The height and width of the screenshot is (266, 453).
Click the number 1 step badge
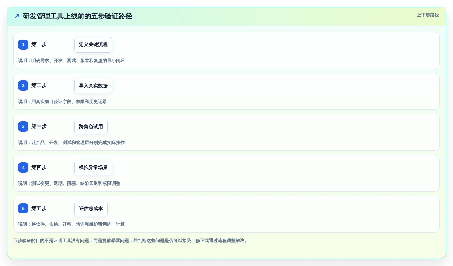tap(23, 45)
